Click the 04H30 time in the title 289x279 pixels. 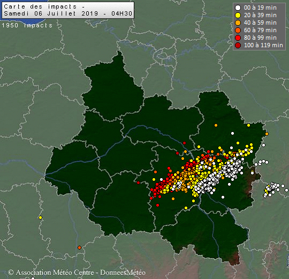(x=122, y=13)
